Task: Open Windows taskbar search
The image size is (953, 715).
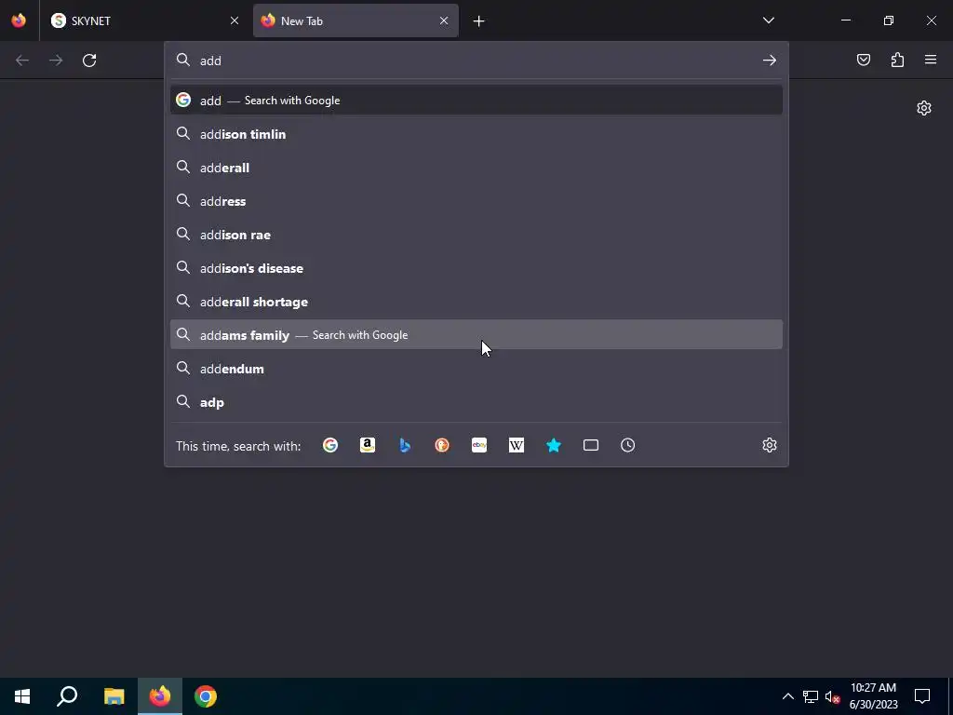Action: tap(67, 696)
